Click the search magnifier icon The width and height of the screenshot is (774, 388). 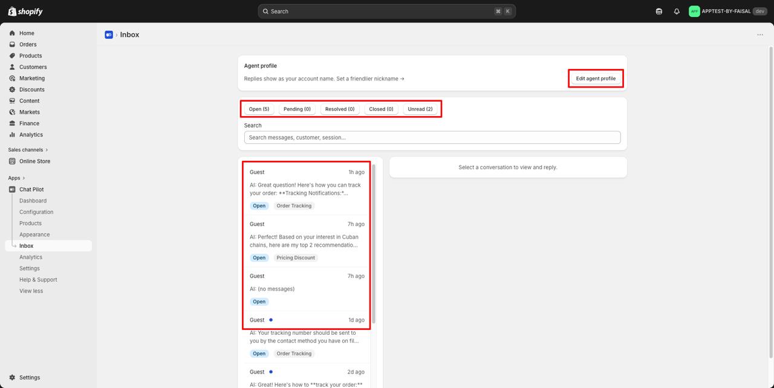pyautogui.click(x=265, y=11)
